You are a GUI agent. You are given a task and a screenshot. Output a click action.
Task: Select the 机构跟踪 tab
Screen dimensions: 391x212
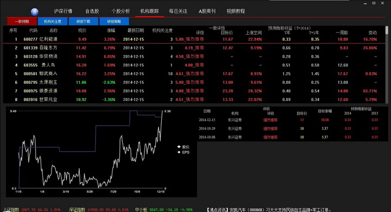(149, 11)
